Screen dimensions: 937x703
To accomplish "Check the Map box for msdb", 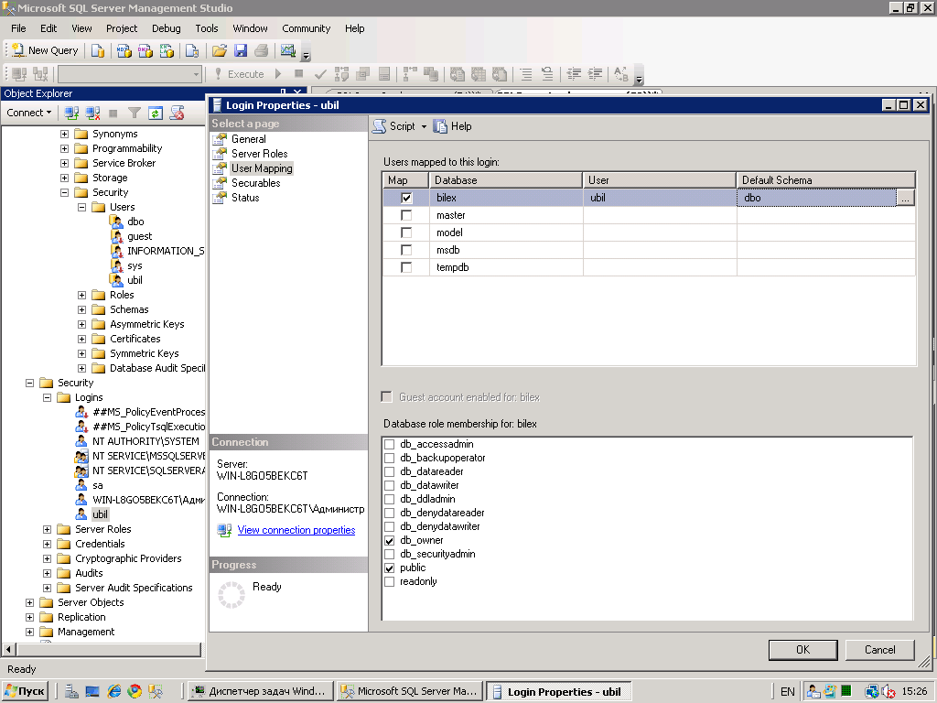I will [x=406, y=250].
